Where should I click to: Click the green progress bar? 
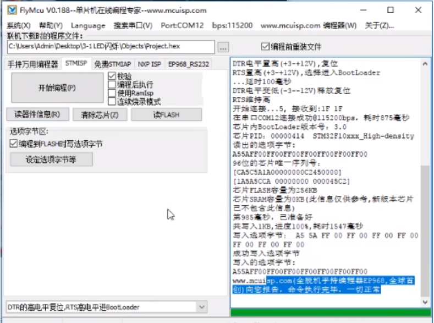(x=331, y=313)
